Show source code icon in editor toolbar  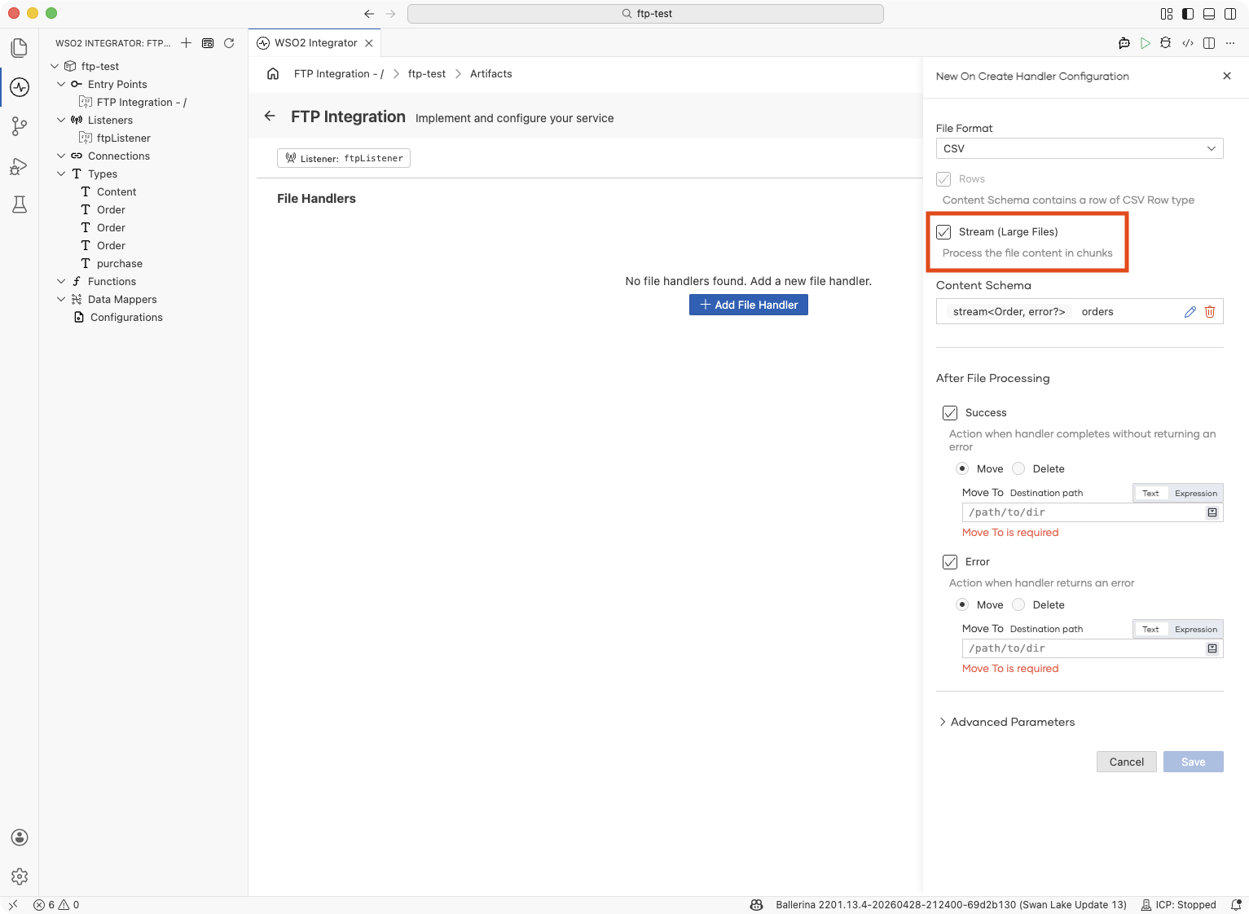point(1188,43)
